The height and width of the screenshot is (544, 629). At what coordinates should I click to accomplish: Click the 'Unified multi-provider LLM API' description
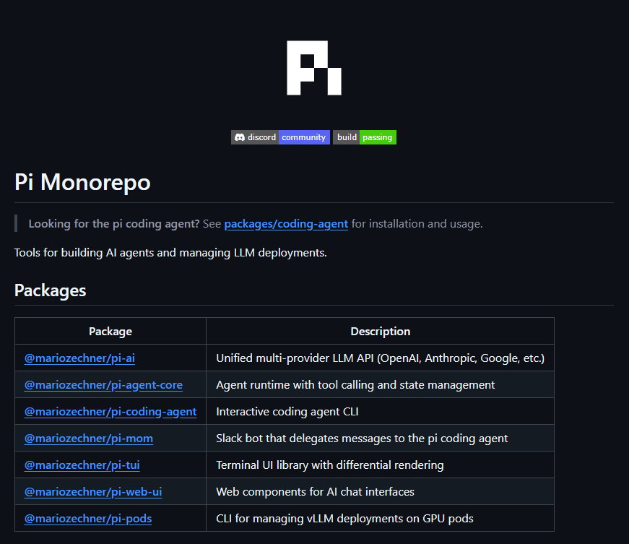click(380, 358)
